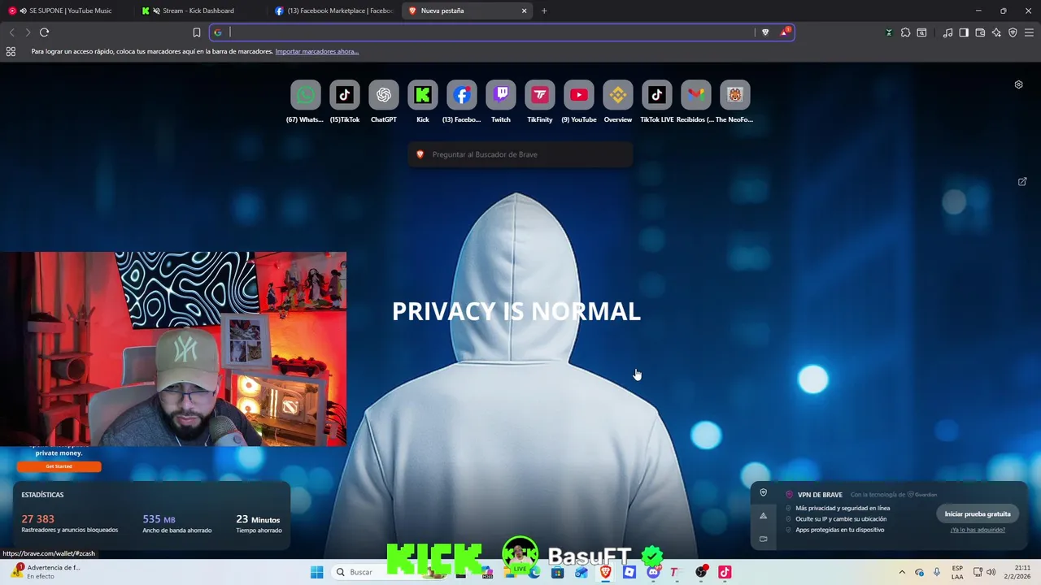
Task: Open a new tab with plus button
Action: 544,11
